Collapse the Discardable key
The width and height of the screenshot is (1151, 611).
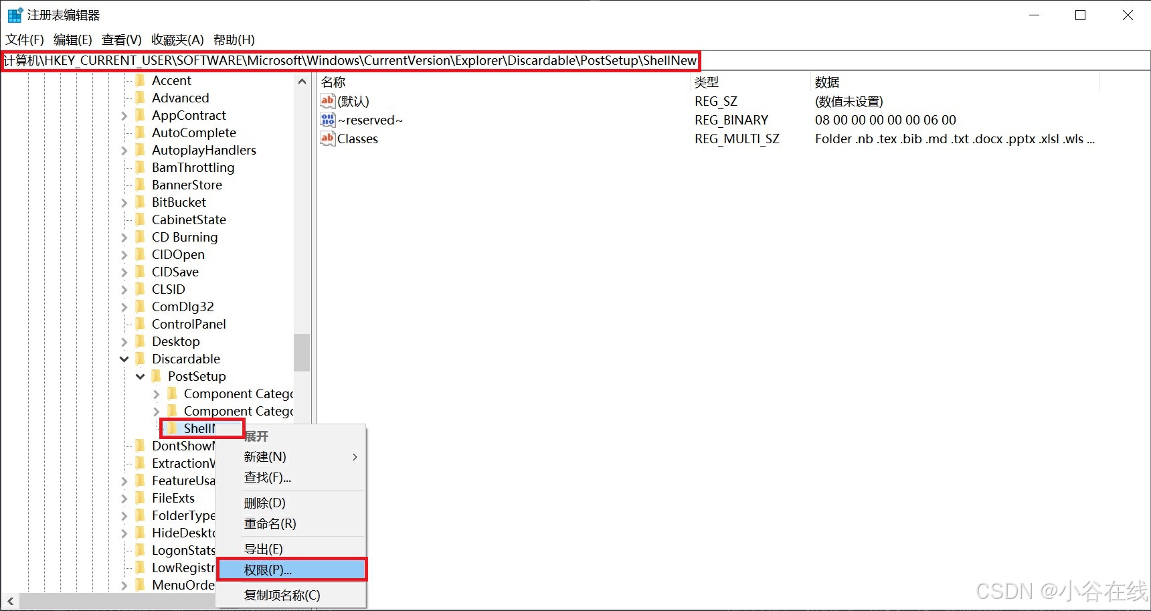[124, 359]
